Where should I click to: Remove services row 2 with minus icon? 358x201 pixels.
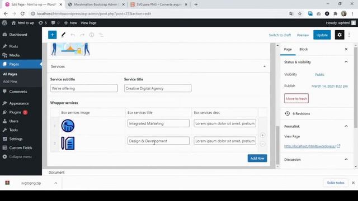coord(262,144)
